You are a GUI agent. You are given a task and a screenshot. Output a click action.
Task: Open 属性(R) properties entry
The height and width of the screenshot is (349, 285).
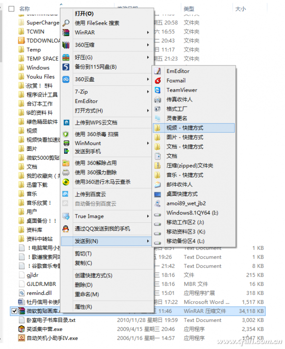107,307
